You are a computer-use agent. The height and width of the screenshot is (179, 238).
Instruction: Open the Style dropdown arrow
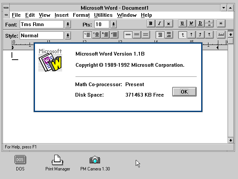click(x=68, y=35)
